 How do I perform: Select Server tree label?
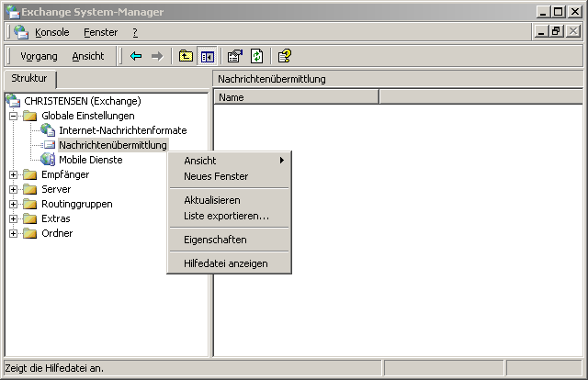point(56,189)
